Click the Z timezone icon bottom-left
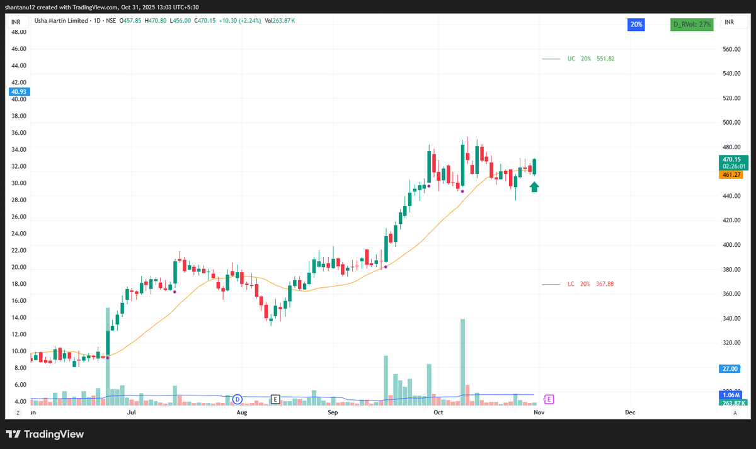 (x=18, y=412)
